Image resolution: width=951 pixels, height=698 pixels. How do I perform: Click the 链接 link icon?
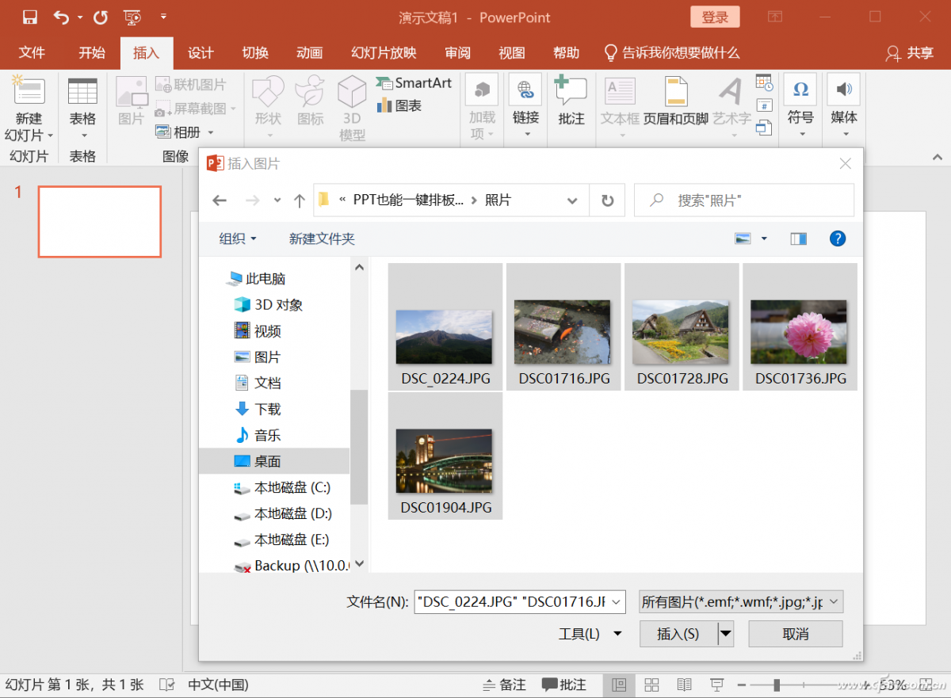(525, 89)
